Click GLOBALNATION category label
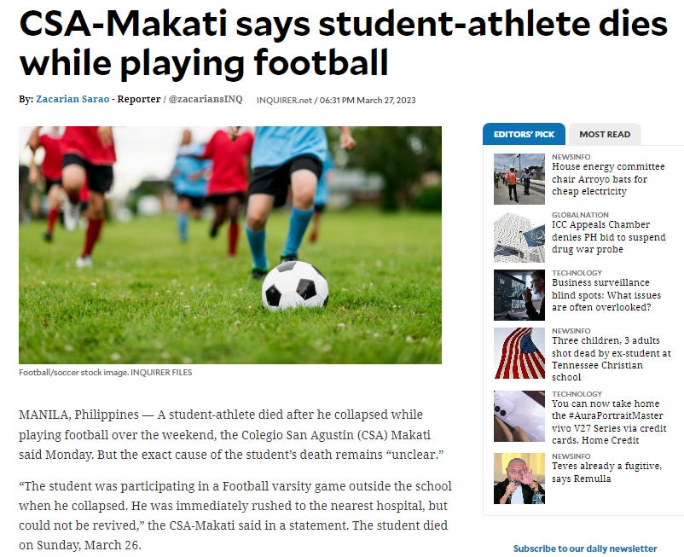Screen dimensions: 684x557 point(580,215)
